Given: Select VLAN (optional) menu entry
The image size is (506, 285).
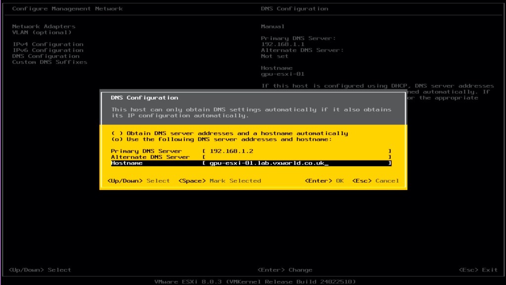Looking at the screenshot, I should click(42, 32).
